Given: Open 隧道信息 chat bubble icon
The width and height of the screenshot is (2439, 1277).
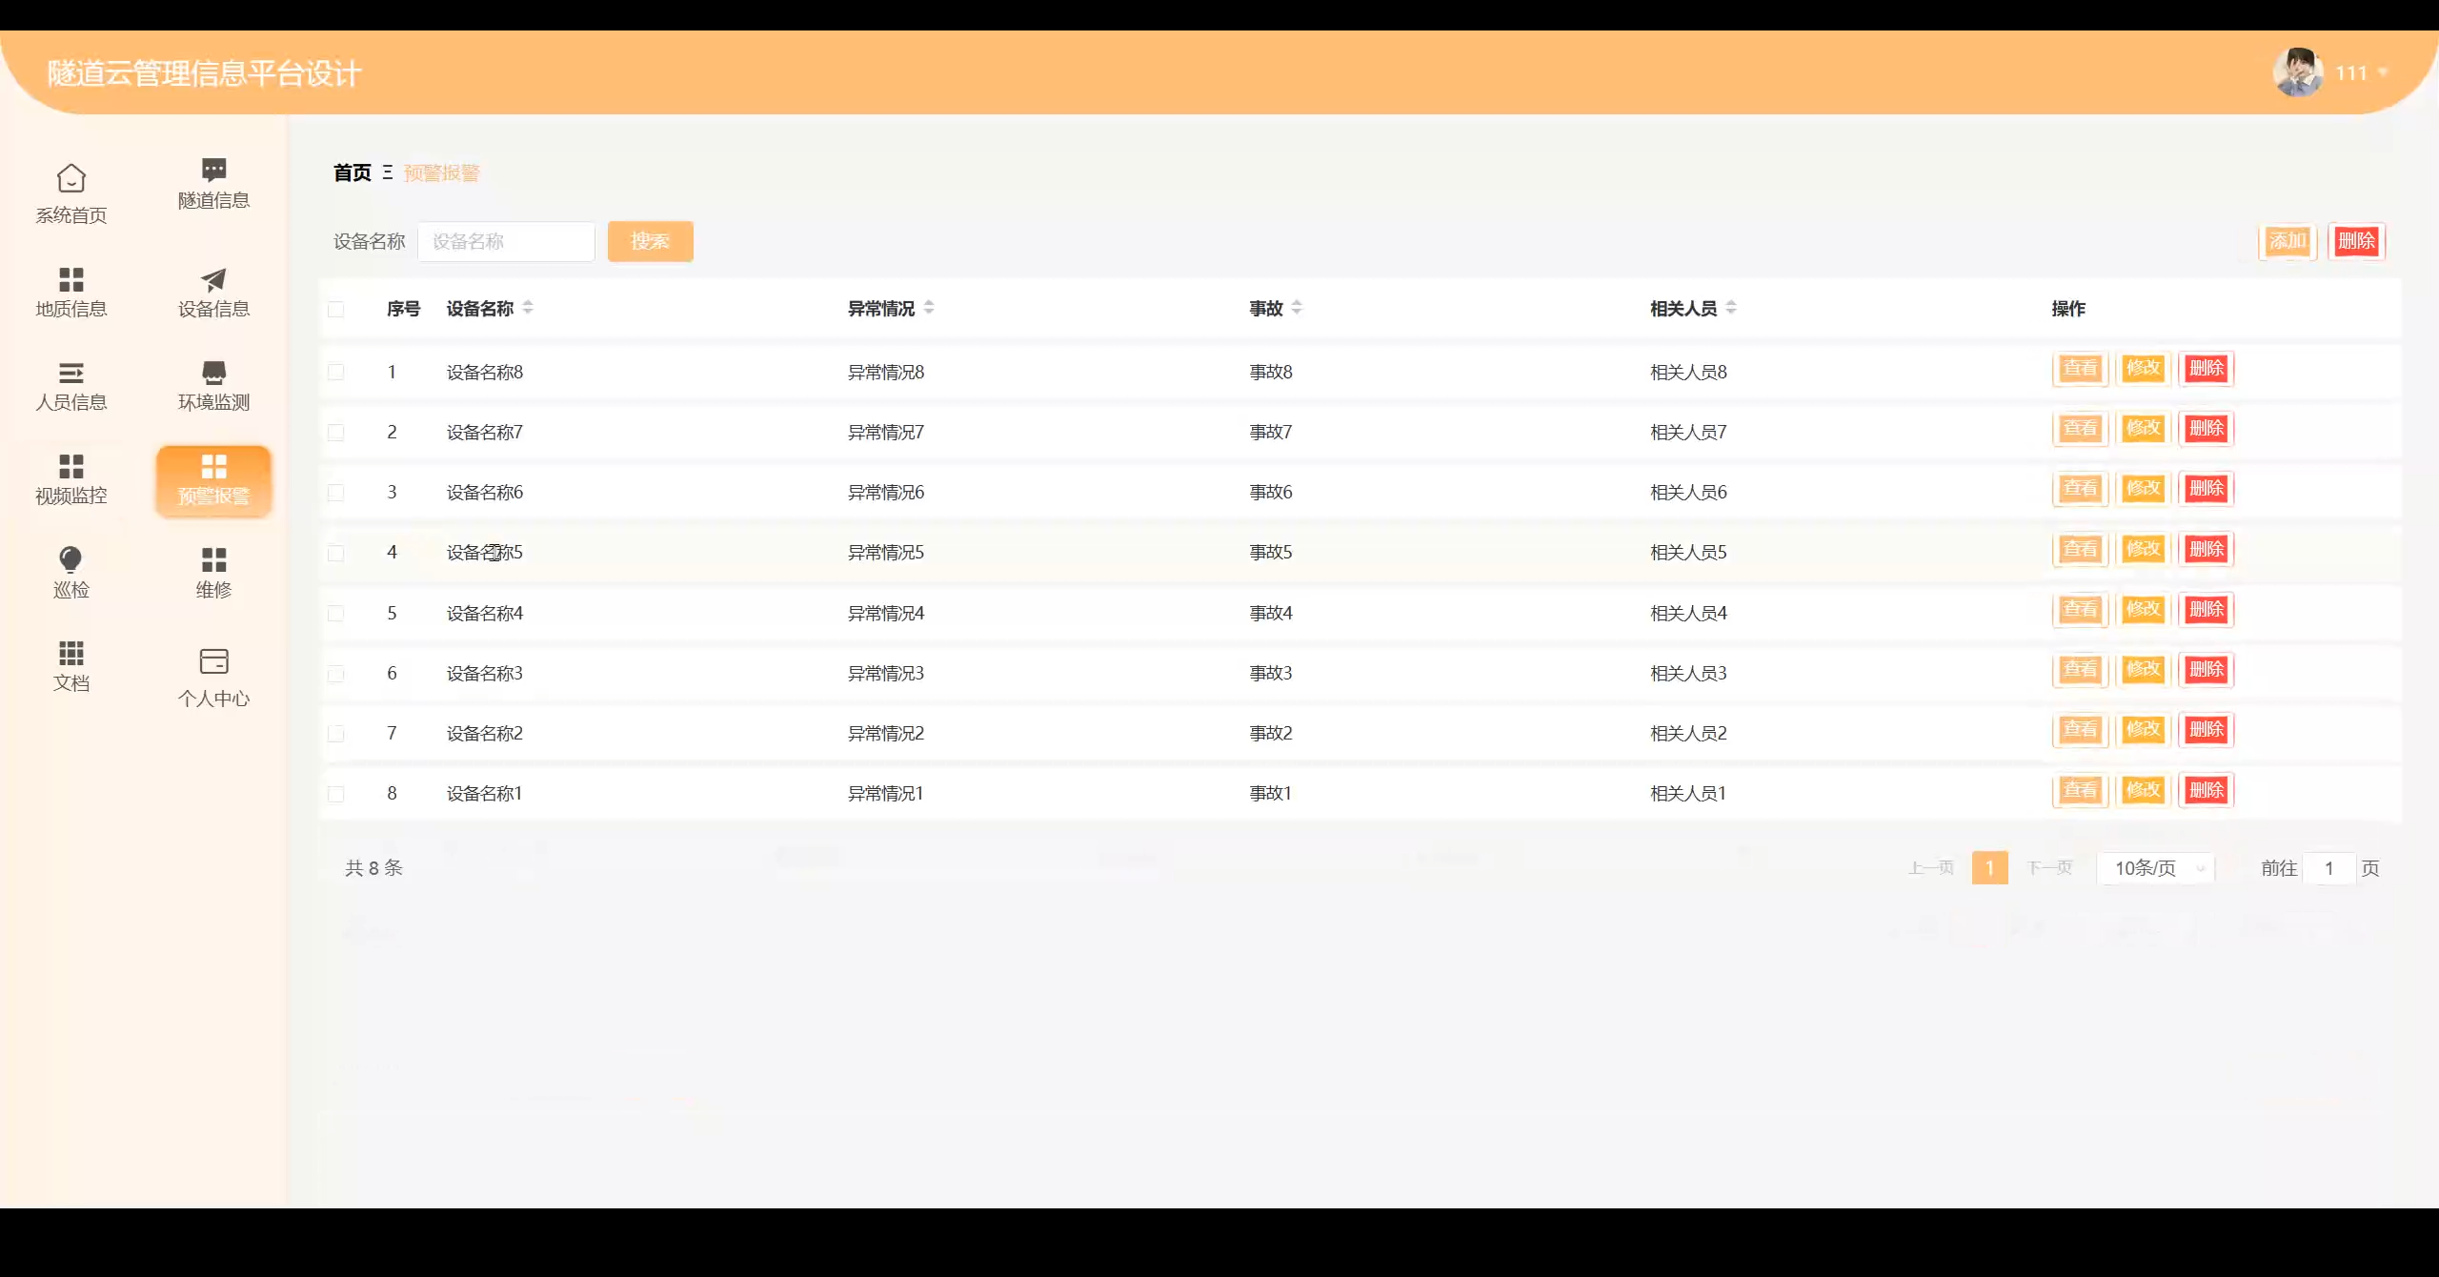Looking at the screenshot, I should (x=213, y=171).
